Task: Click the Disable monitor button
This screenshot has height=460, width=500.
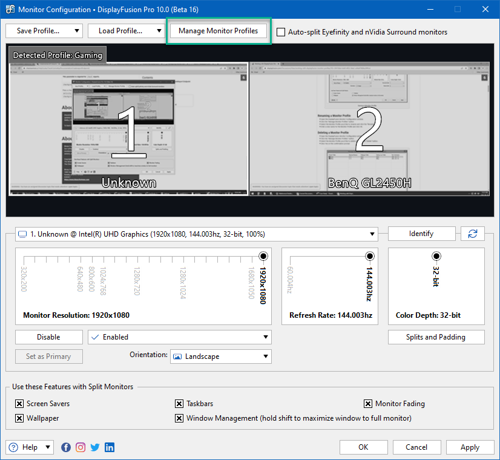Action: 49,337
